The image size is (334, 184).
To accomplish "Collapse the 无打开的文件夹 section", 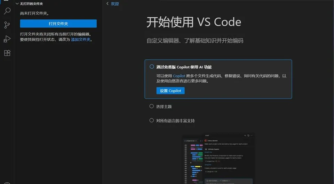I will (x=17, y=3).
